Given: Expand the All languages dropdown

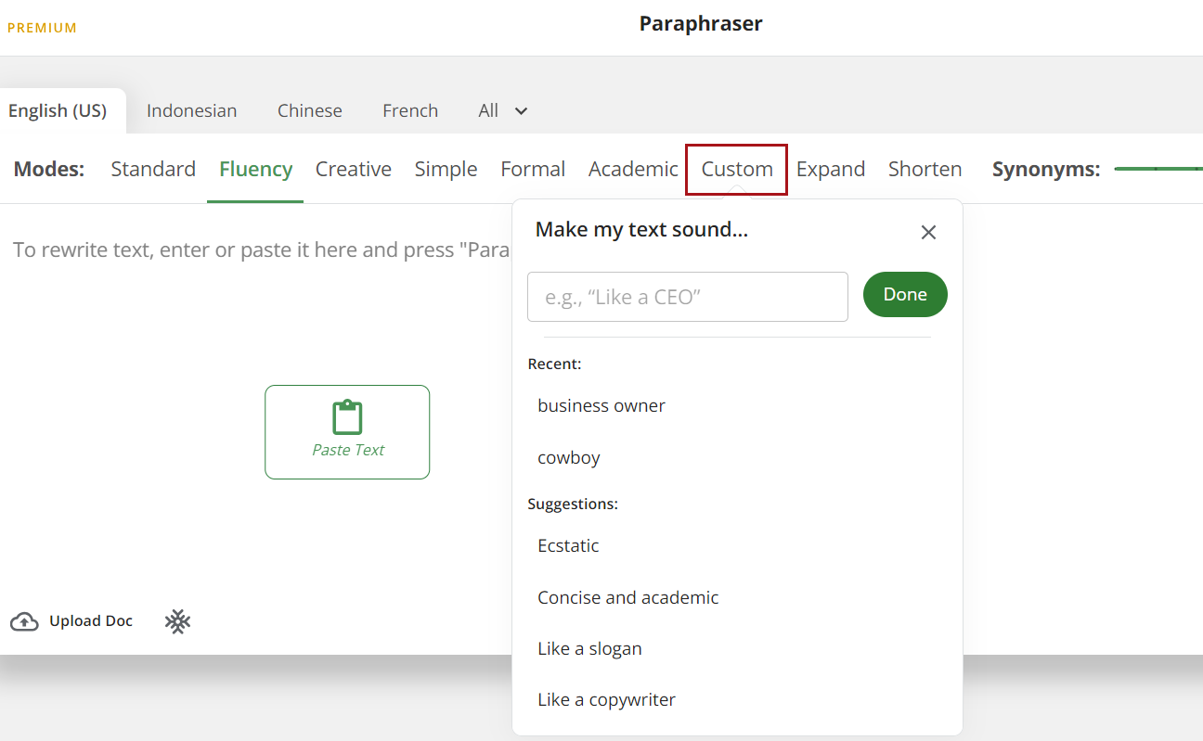Looking at the screenshot, I should click(x=503, y=110).
